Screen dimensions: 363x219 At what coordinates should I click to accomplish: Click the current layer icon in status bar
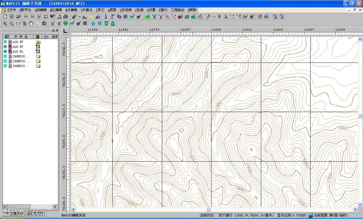point(311,216)
